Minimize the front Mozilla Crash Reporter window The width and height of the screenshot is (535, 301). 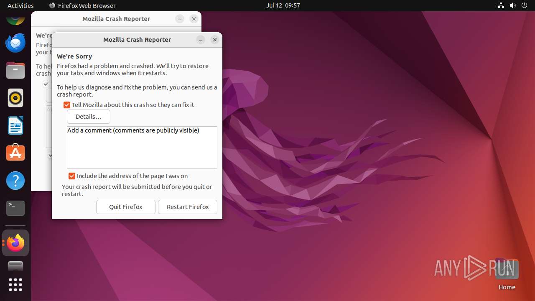click(x=201, y=40)
